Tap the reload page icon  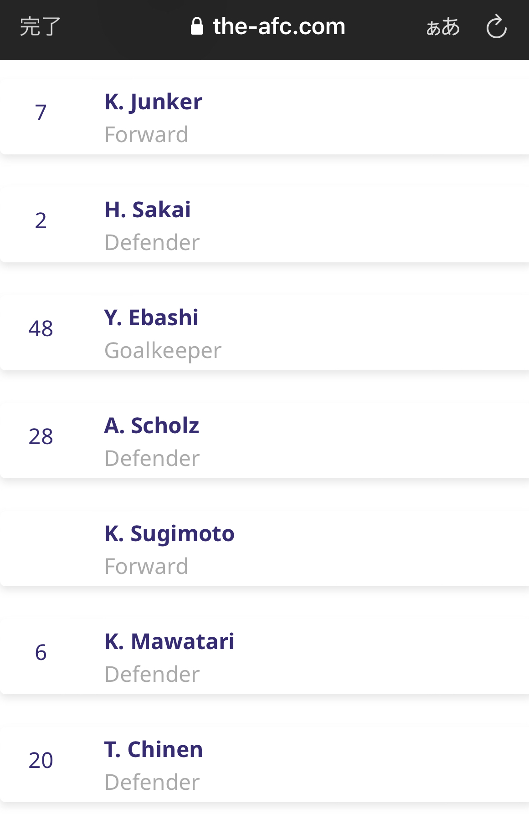click(496, 26)
